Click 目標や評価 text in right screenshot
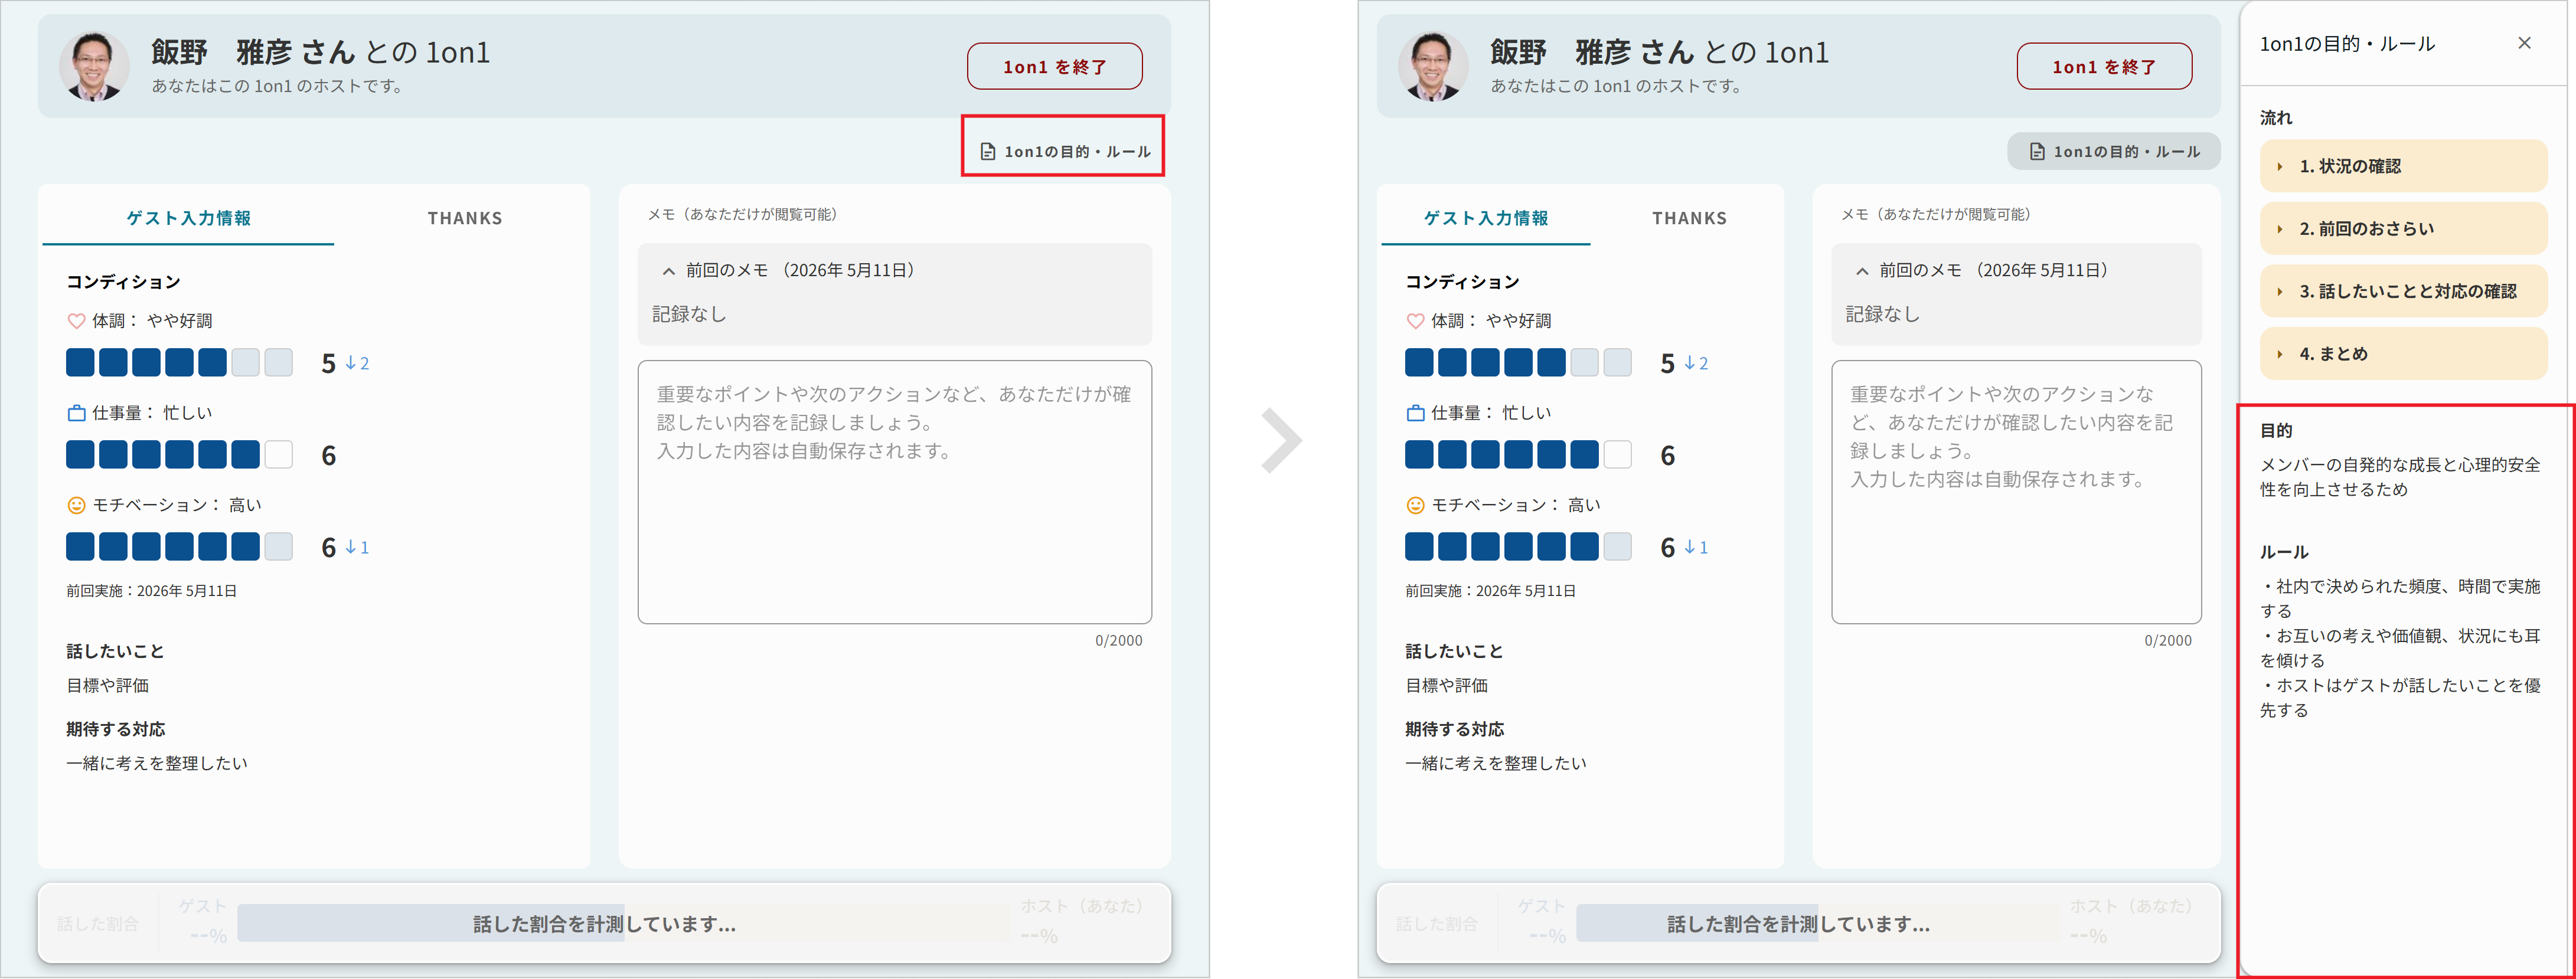The width and height of the screenshot is (2576, 979). coord(1446,685)
